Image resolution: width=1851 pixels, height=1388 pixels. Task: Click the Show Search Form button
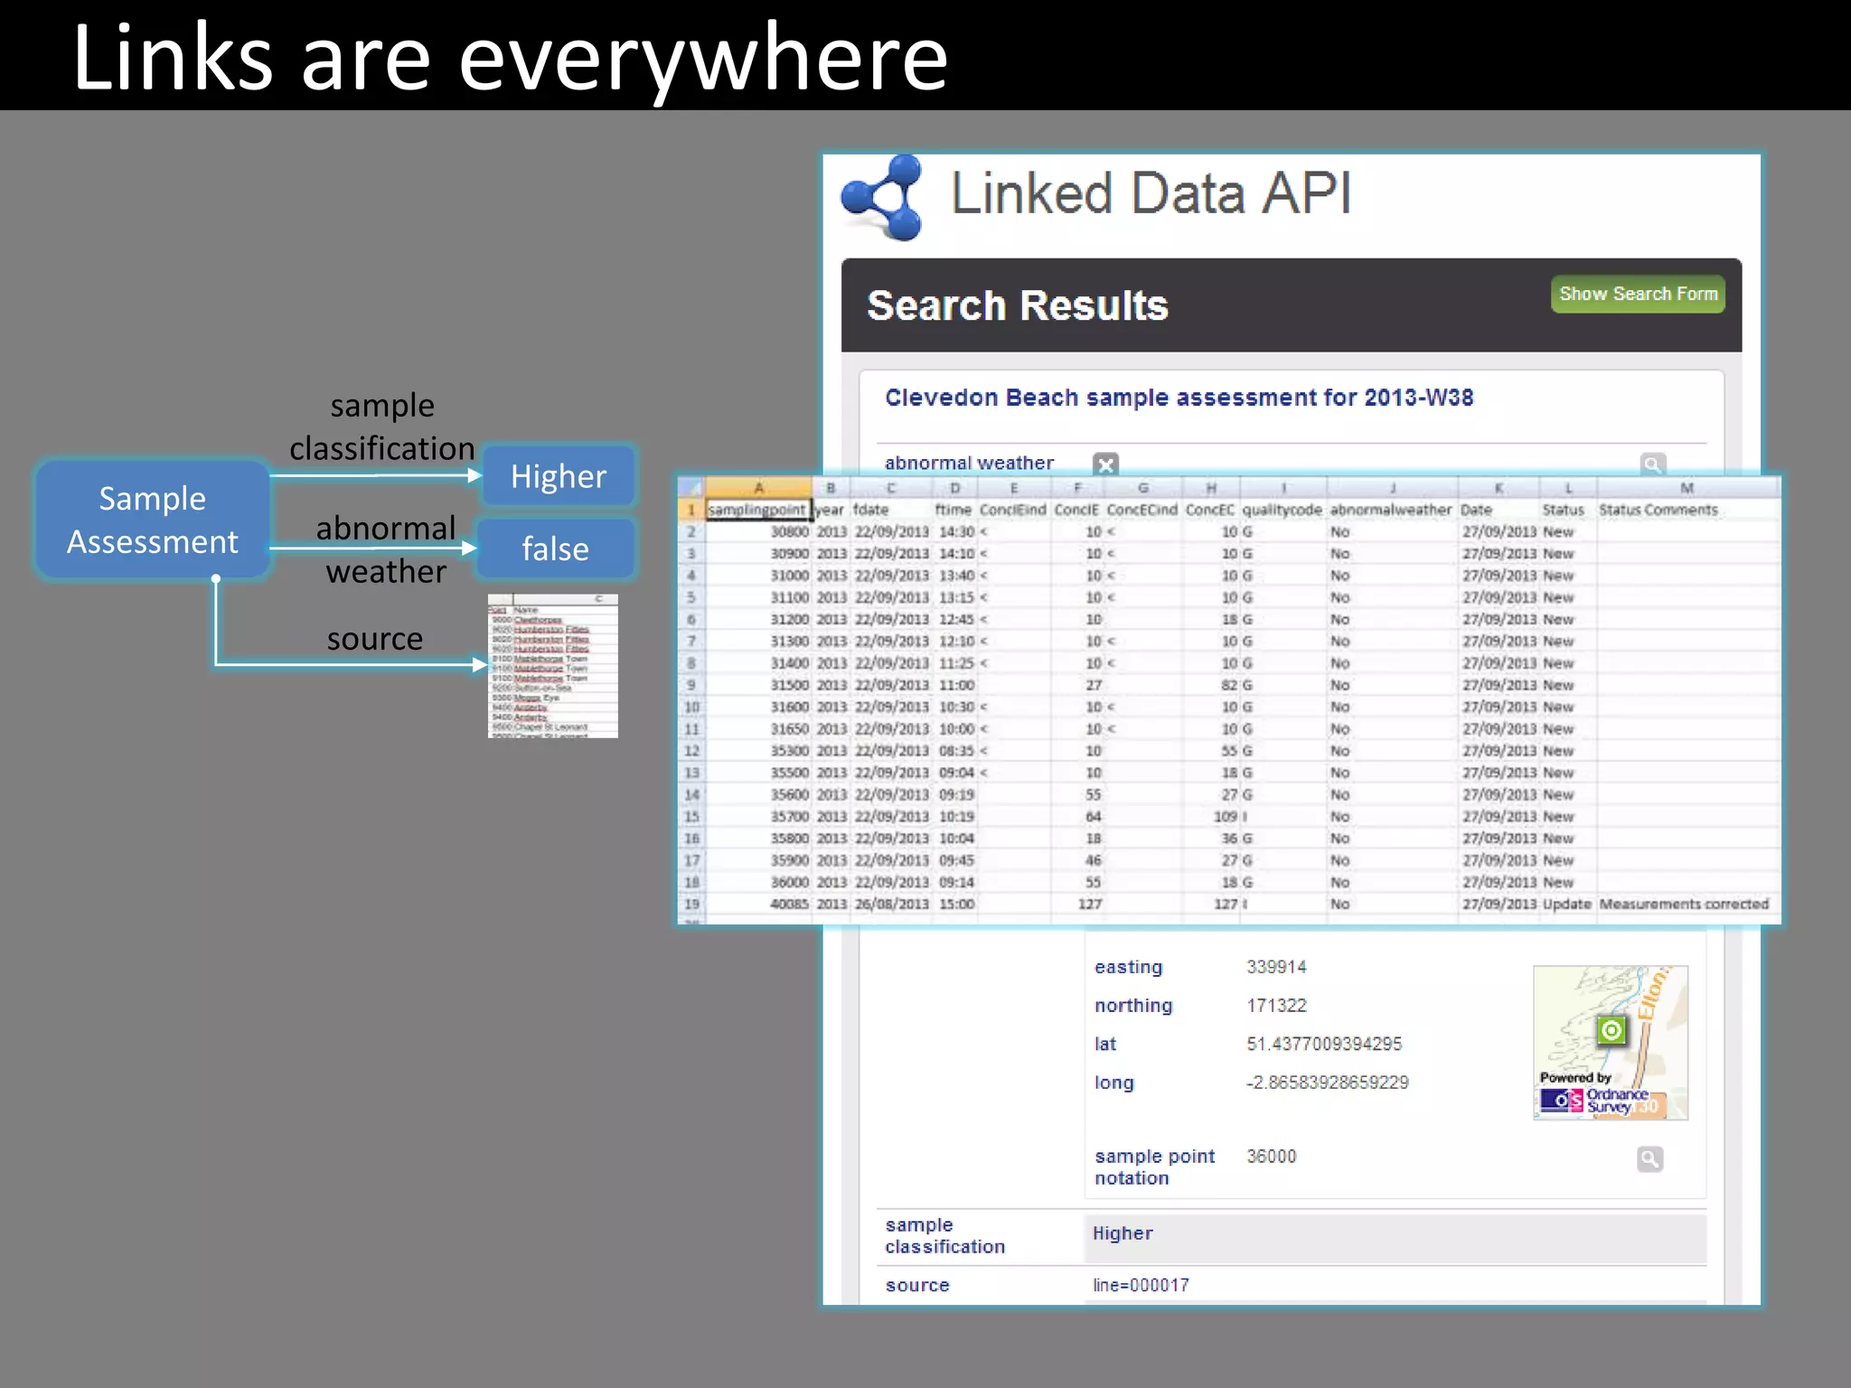[x=1638, y=295]
